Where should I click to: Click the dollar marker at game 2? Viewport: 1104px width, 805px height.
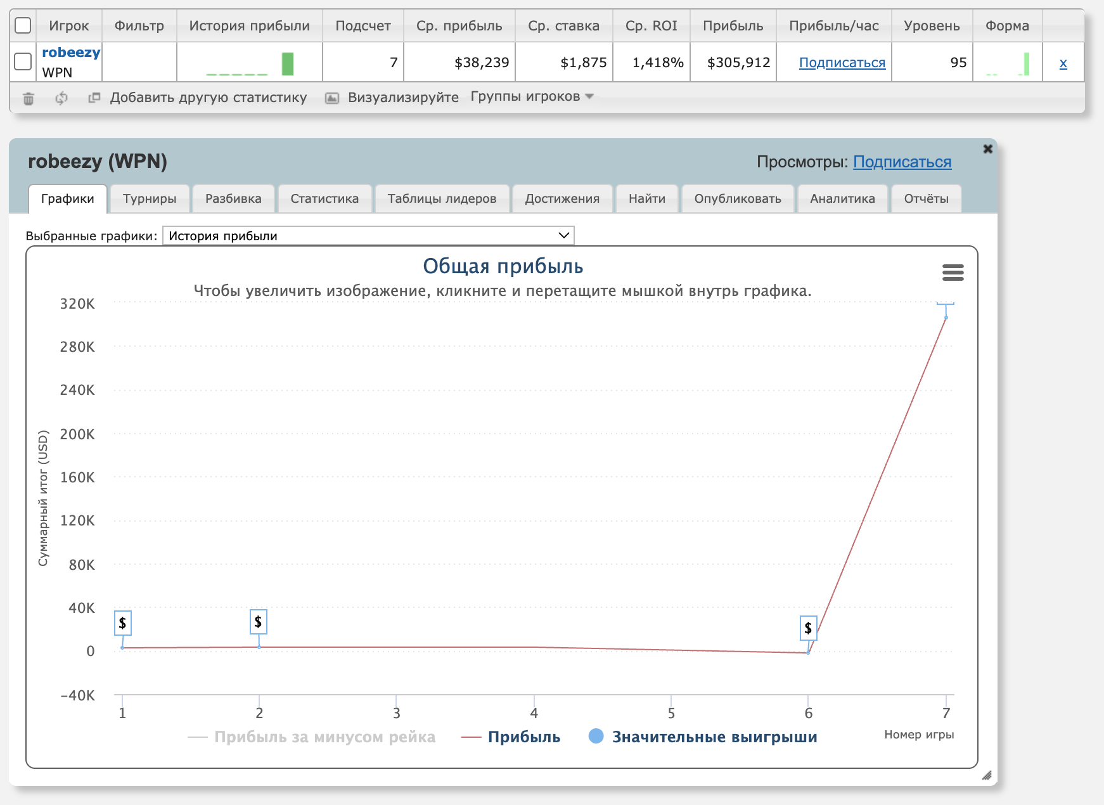click(258, 622)
